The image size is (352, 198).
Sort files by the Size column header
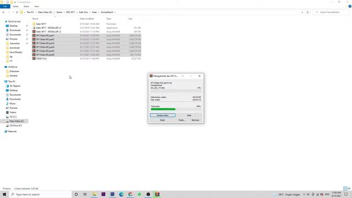point(130,19)
